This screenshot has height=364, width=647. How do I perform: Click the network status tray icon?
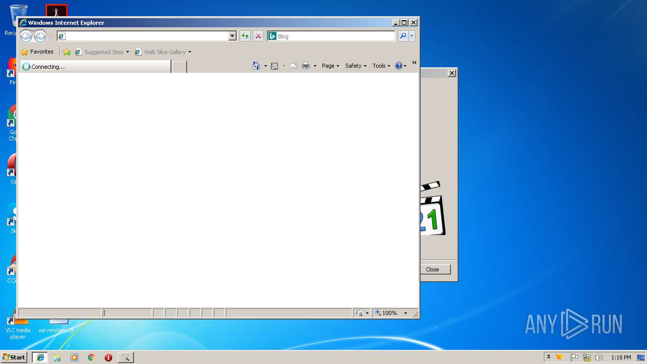point(587,357)
